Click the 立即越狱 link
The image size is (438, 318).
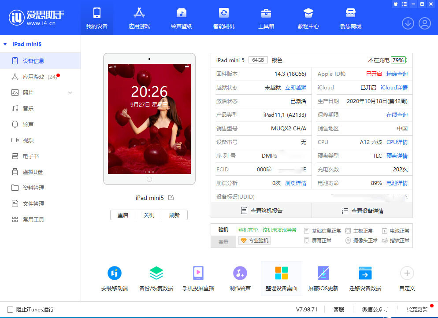[x=296, y=87]
